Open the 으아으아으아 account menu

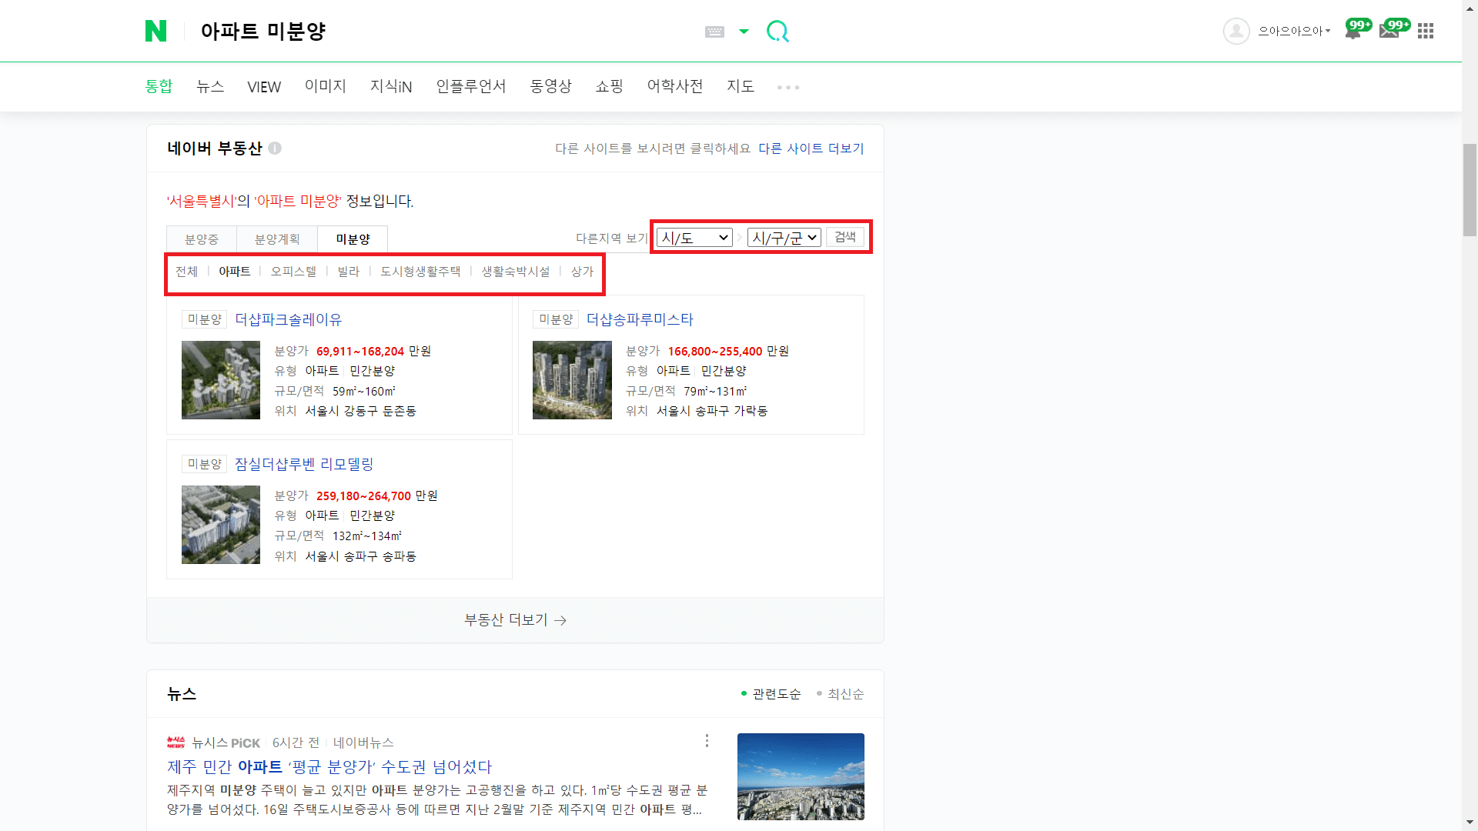[1294, 31]
